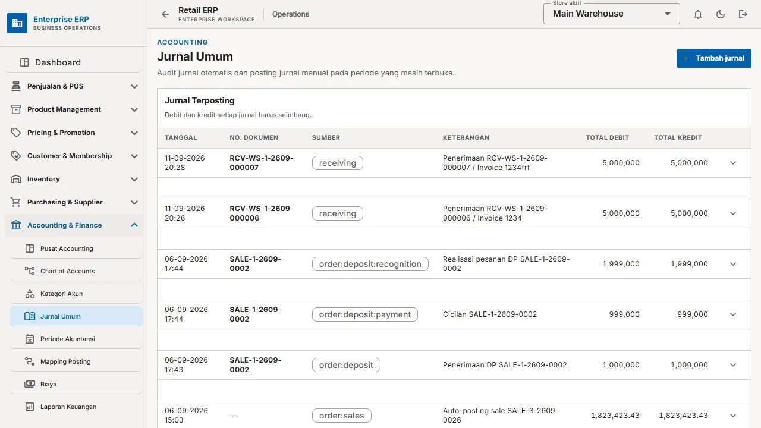Click the logout icon in header
The height and width of the screenshot is (428, 761).
743,14
